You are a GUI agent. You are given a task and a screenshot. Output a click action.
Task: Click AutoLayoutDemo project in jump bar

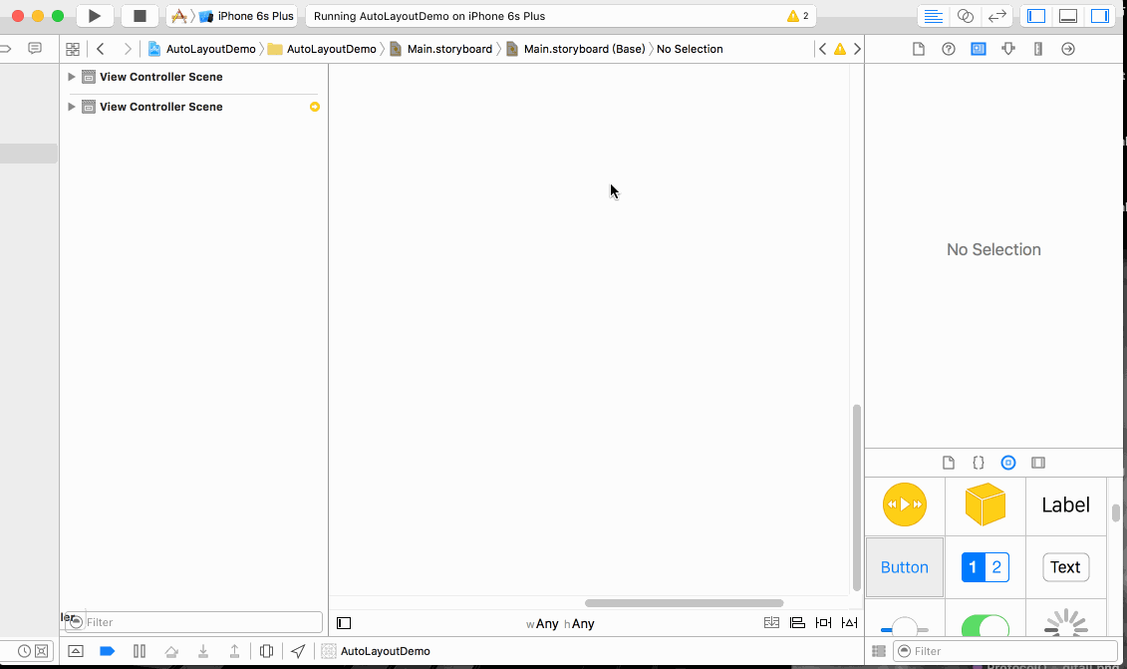[202, 49]
